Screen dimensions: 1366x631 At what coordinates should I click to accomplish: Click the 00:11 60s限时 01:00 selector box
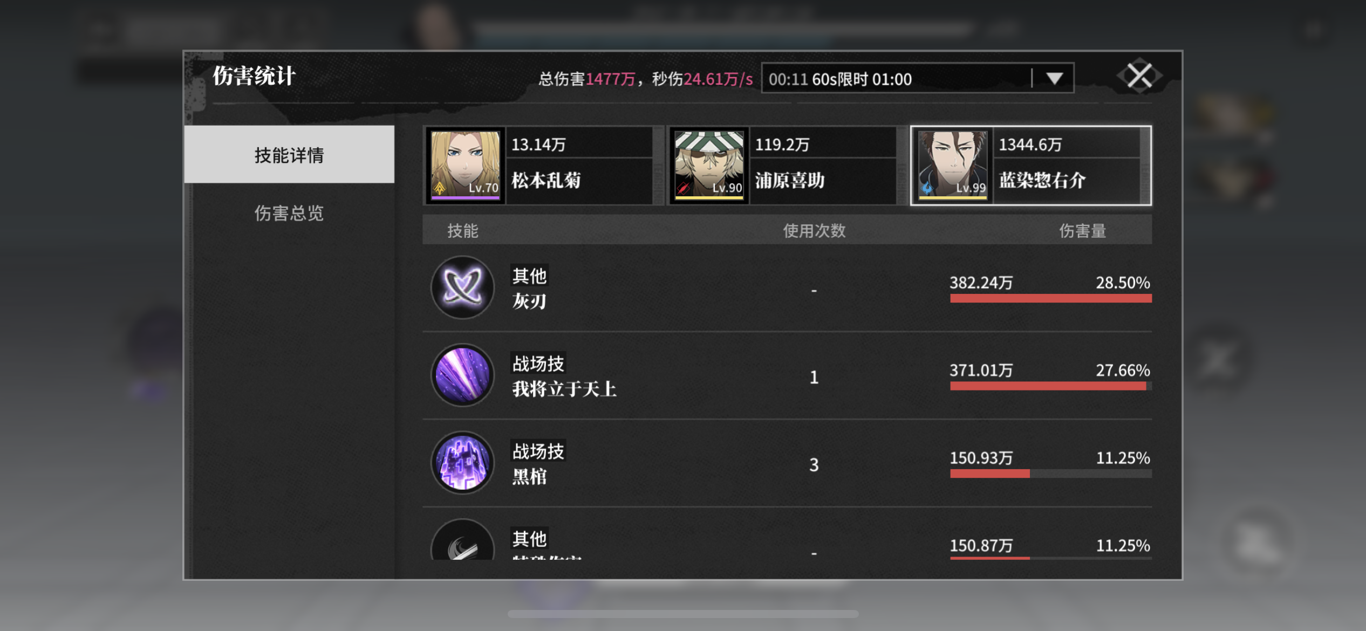click(x=917, y=79)
